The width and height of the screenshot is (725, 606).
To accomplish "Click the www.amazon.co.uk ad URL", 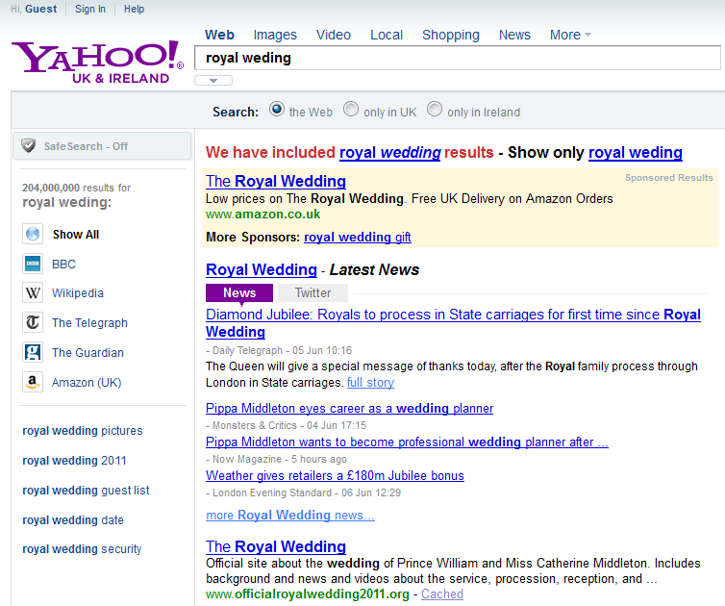I will click(262, 215).
